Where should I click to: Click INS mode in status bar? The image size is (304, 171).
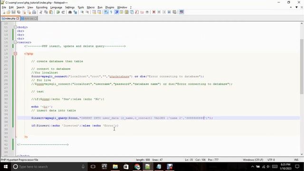pyautogui.click(x=296, y=160)
